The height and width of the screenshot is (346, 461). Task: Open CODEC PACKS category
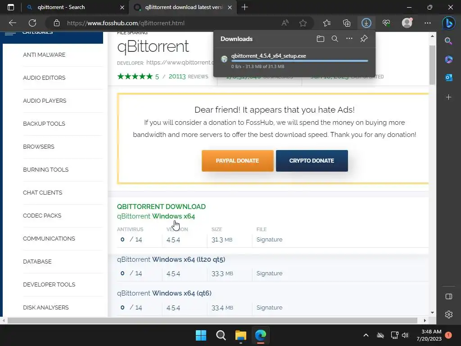pos(42,215)
